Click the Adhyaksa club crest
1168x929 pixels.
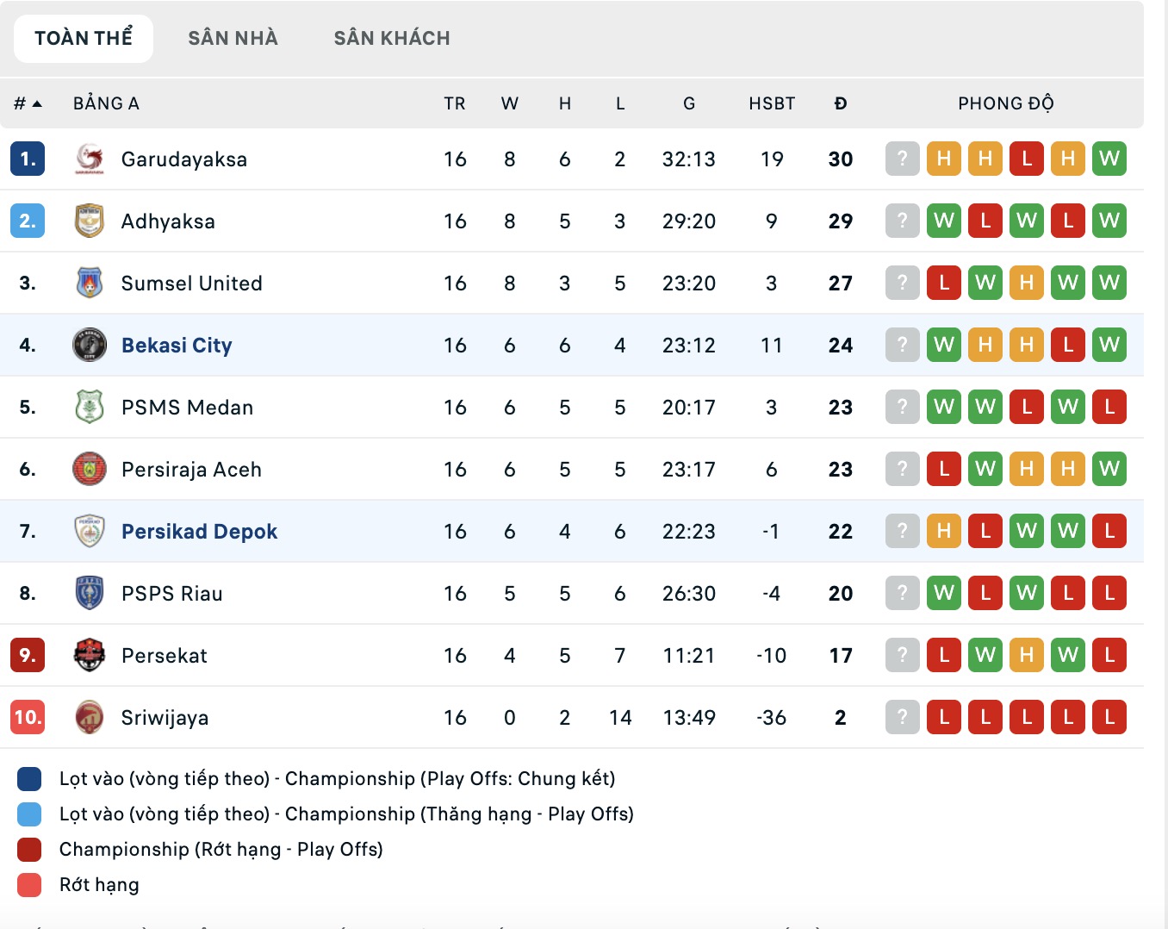tap(90, 221)
